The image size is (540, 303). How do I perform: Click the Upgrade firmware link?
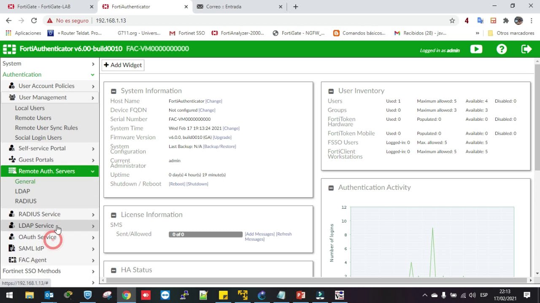[222, 137]
